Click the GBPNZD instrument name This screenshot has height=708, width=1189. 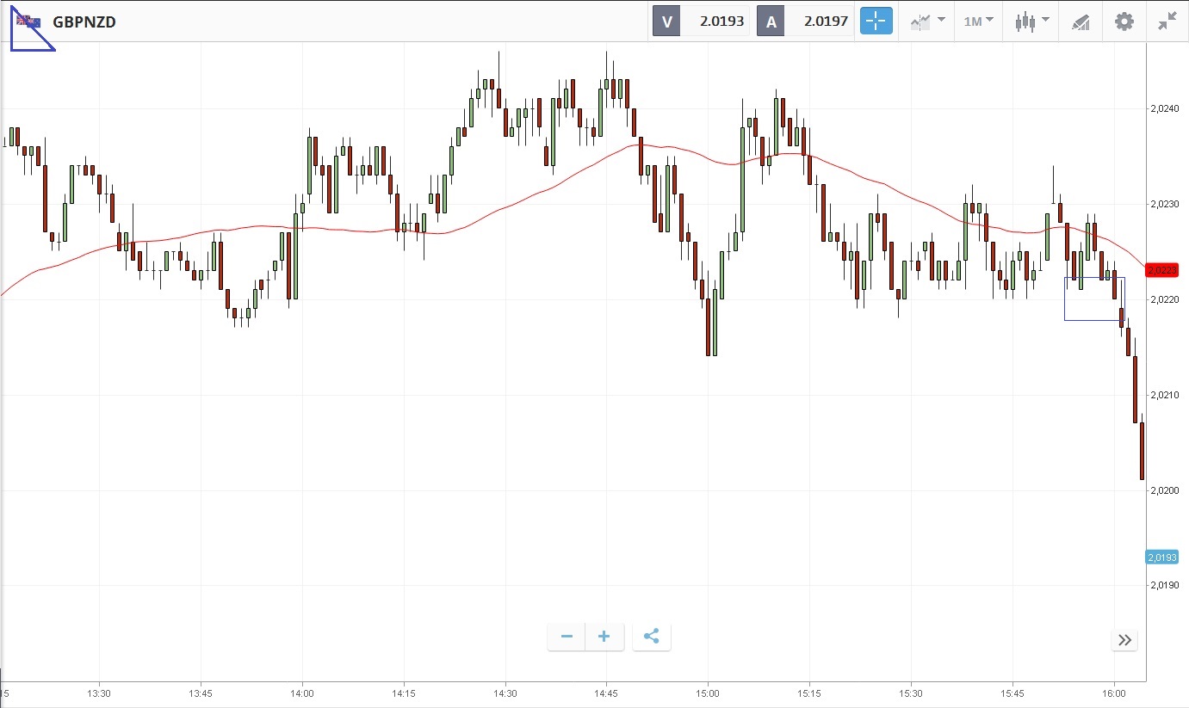click(x=84, y=22)
